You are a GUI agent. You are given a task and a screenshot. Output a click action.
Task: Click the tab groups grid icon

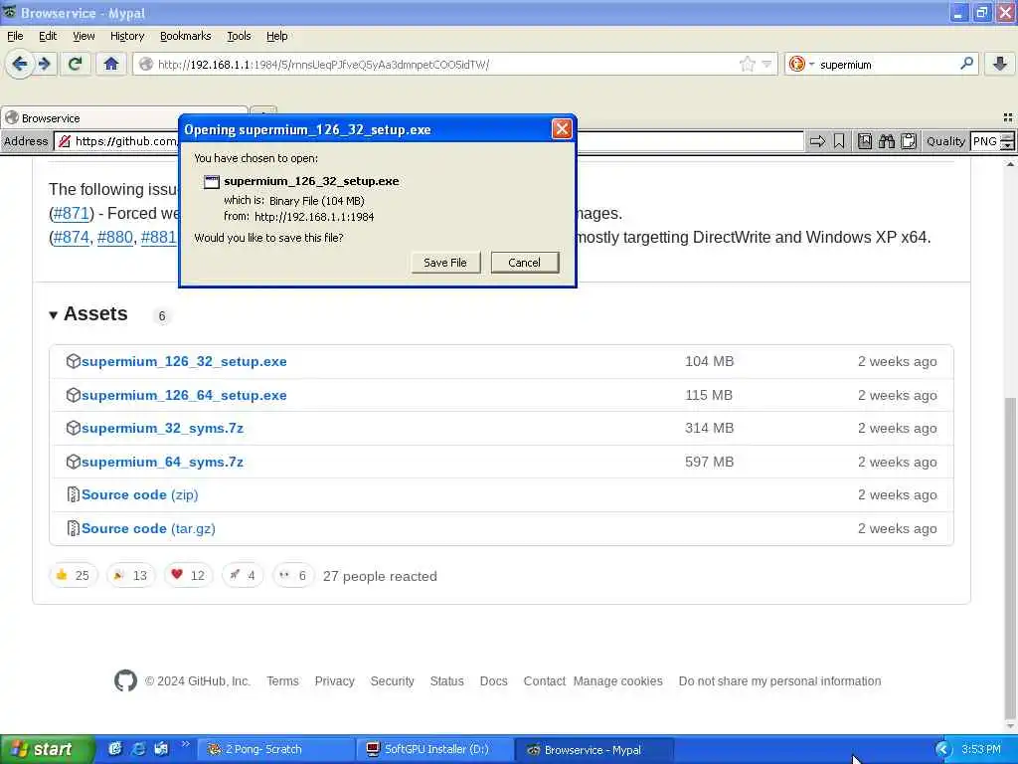click(x=1008, y=117)
